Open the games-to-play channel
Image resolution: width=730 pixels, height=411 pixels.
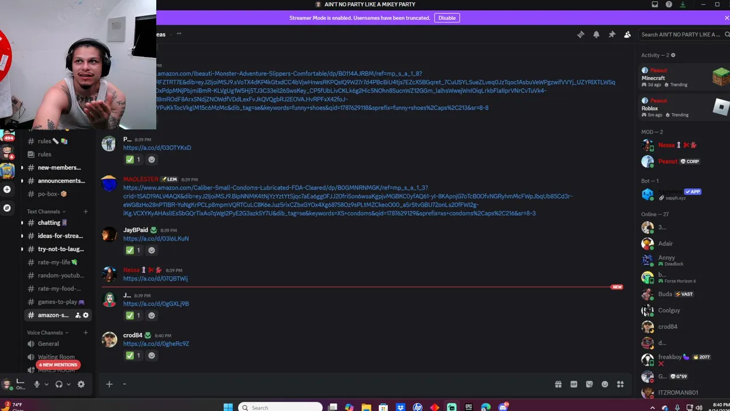coord(56,301)
